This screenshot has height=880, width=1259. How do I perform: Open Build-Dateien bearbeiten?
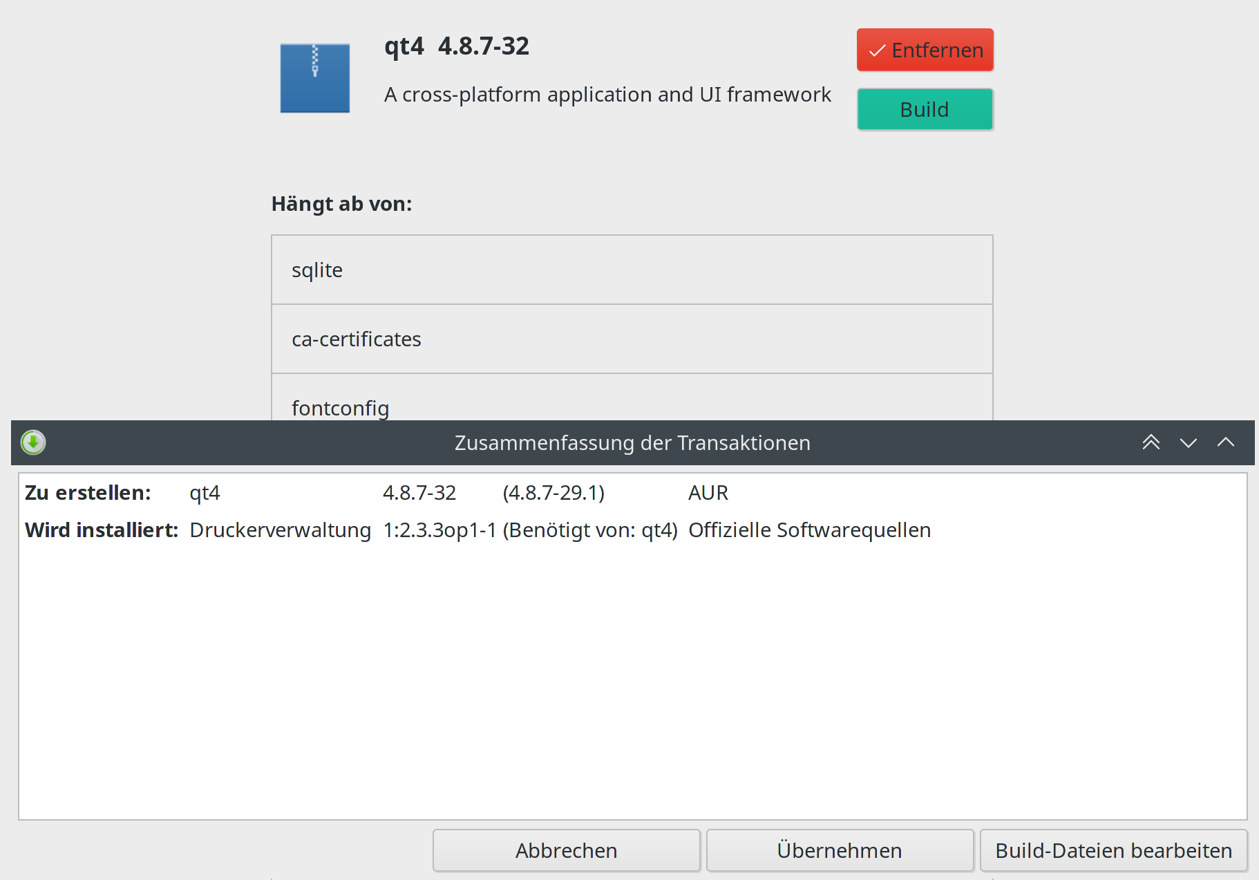pyautogui.click(x=1113, y=850)
